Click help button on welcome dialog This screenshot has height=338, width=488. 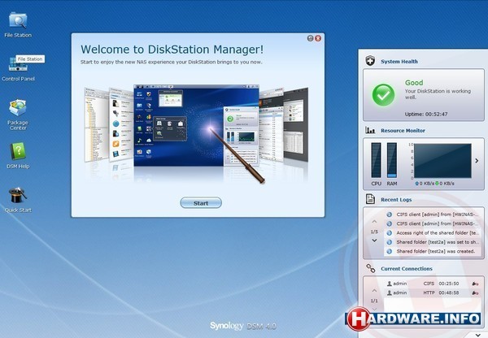click(310, 38)
